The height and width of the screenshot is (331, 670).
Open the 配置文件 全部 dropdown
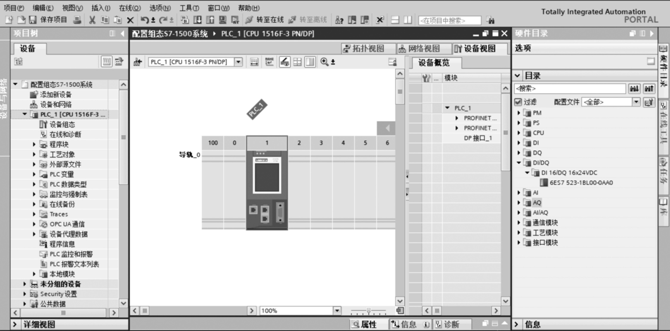click(636, 102)
